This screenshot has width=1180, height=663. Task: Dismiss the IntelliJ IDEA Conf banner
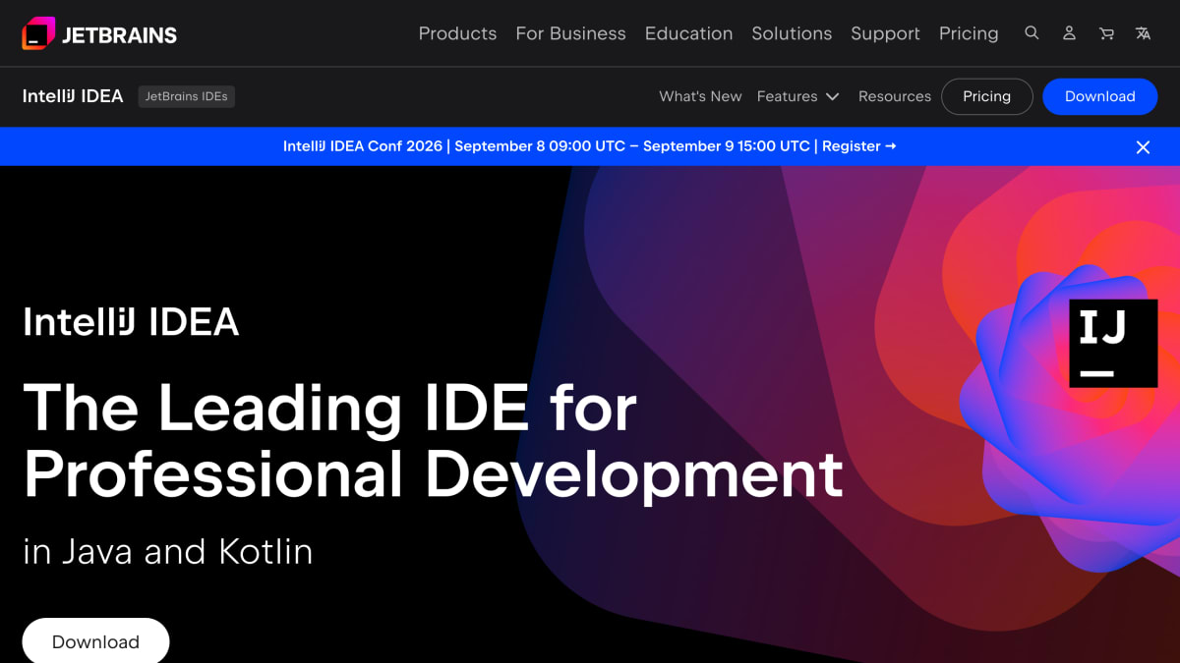1143,147
